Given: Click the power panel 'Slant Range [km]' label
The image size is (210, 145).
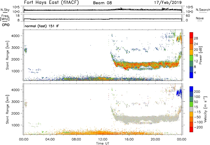Looking at the screenshot, I should pyautogui.click(x=7, y=55).
